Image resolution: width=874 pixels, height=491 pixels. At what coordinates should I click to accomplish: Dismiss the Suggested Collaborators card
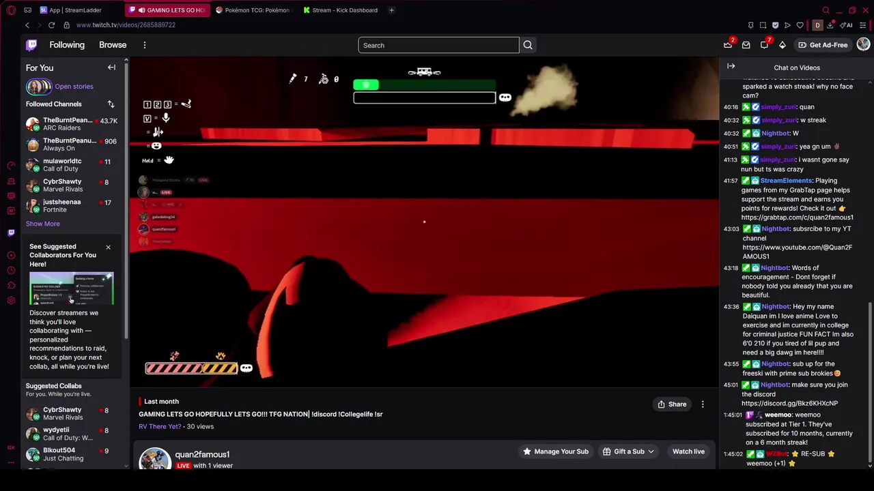pos(108,247)
